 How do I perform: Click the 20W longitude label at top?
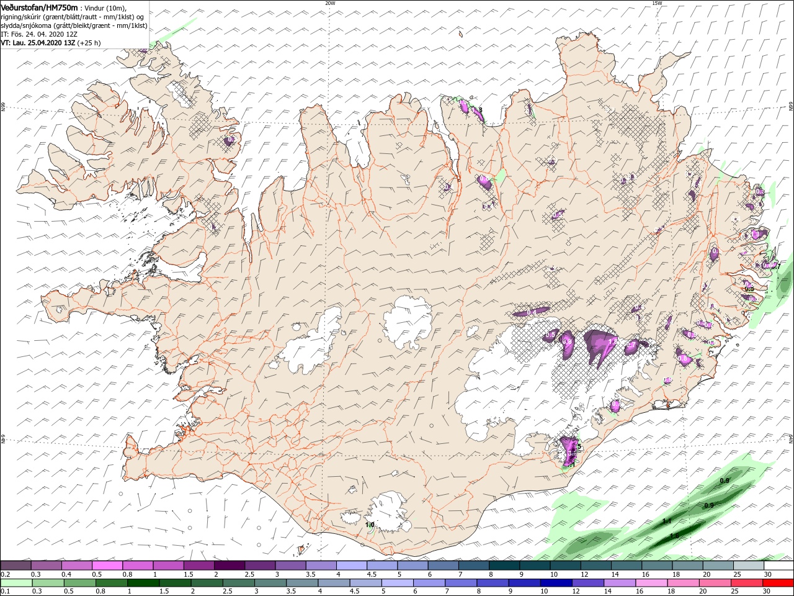click(330, 3)
